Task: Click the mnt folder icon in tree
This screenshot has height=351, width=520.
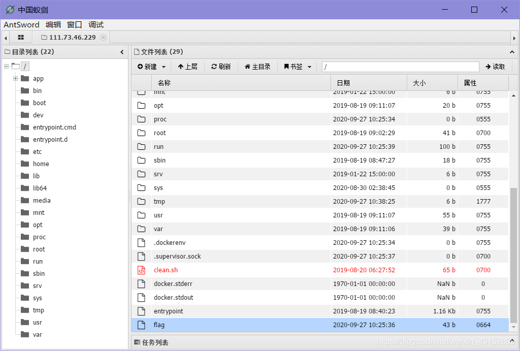Action: point(25,212)
